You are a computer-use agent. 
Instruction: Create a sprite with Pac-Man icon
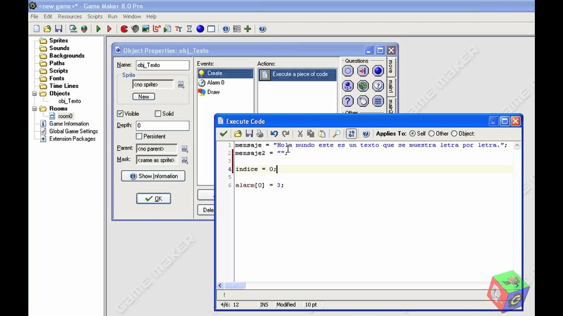click(x=124, y=29)
